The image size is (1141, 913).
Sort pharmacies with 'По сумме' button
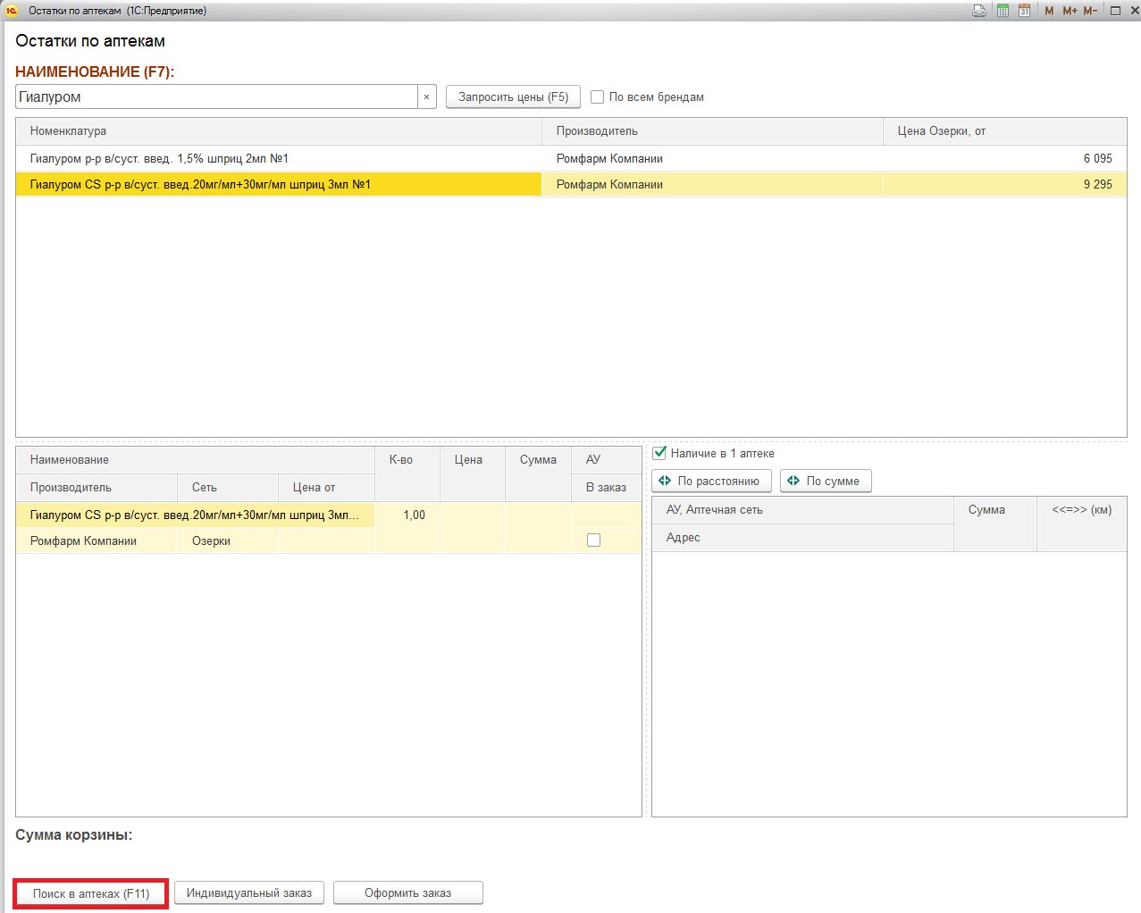[825, 481]
